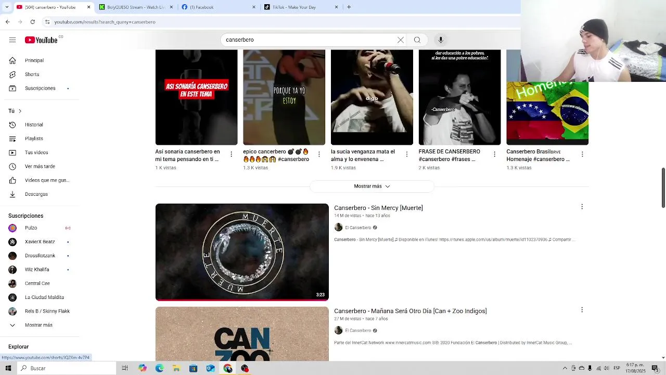Open Task View on the taskbar
666x375 pixels.
[125, 368]
